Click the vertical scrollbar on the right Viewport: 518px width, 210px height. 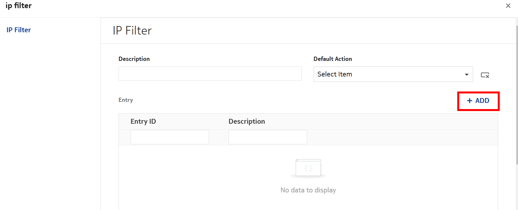[x=517, y=94]
